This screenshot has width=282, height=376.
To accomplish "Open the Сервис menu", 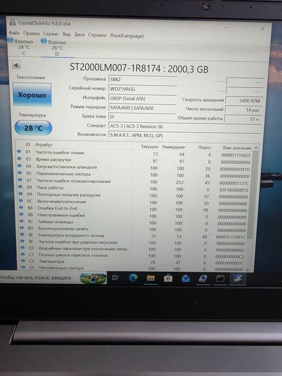I will point(51,34).
